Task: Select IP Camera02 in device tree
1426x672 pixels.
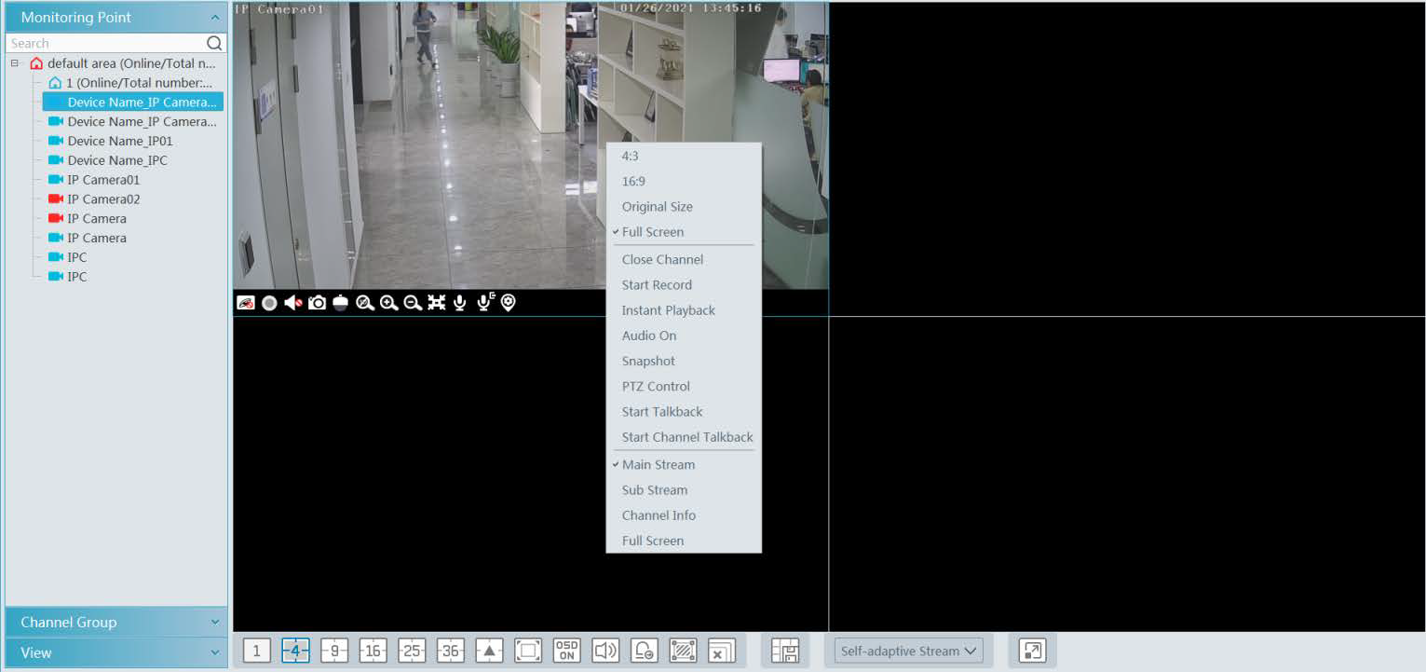Action: [x=103, y=199]
